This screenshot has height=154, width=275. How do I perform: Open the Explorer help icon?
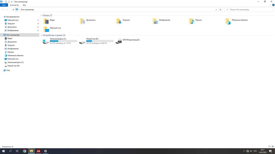tap(273, 5)
